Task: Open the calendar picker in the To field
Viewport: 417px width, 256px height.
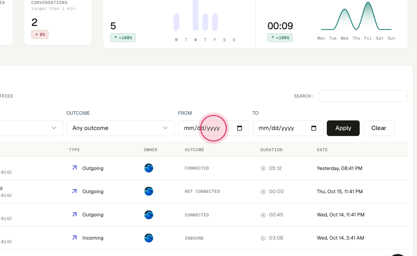Action: (x=314, y=128)
